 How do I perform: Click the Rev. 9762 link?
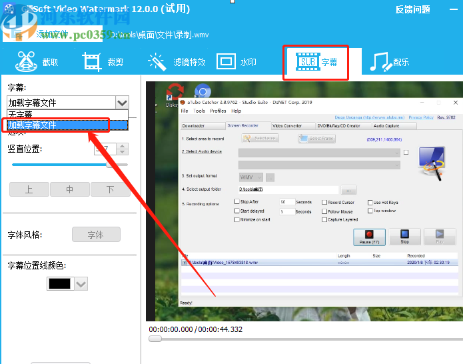tap(446, 117)
